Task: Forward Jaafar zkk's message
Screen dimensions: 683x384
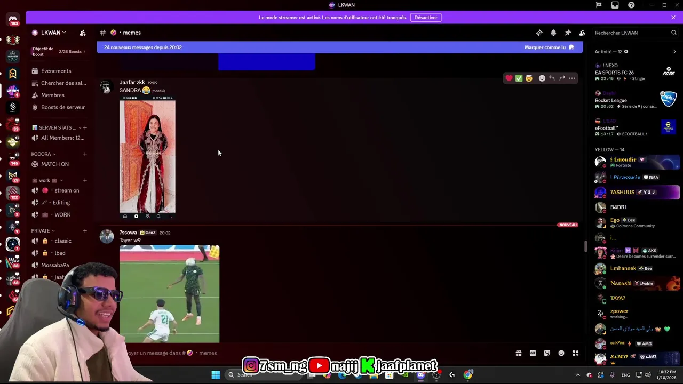Action: 562,78
